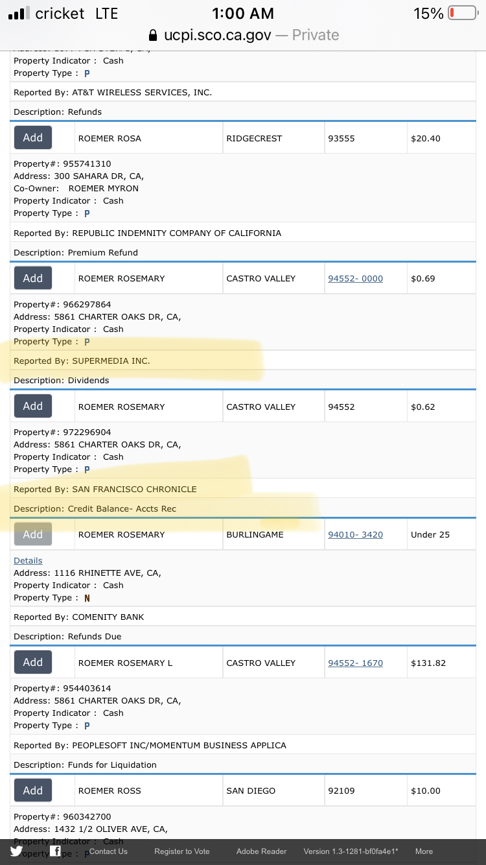Select Reported By REPUBLIC INDEMNITY COMPANY
This screenshot has width=486, height=865.
tap(148, 233)
